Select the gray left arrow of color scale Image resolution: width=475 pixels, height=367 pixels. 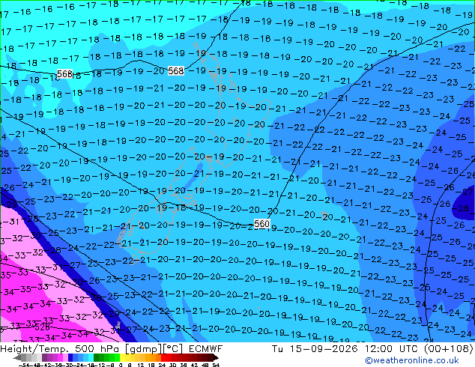point(17,357)
